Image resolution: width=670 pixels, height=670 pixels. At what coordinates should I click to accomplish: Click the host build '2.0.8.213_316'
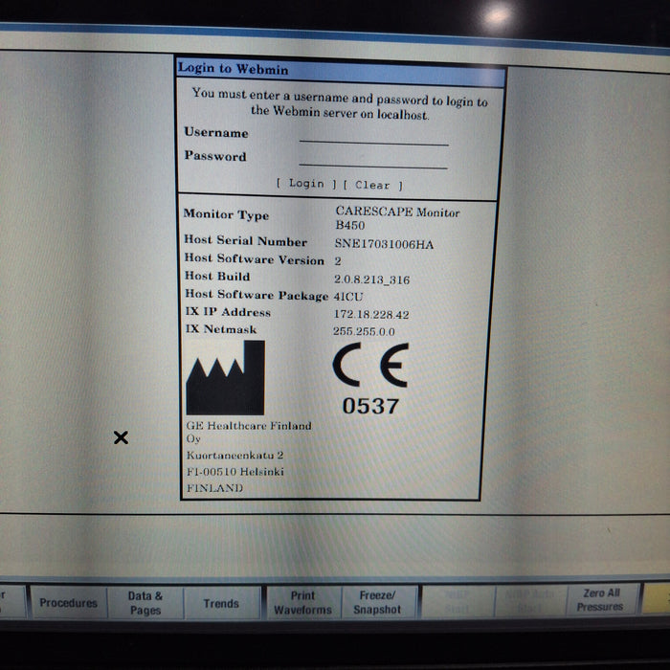click(x=371, y=279)
